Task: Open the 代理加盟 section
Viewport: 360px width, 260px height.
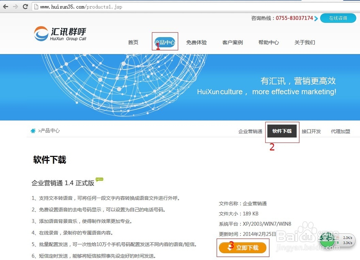Action: point(340,131)
